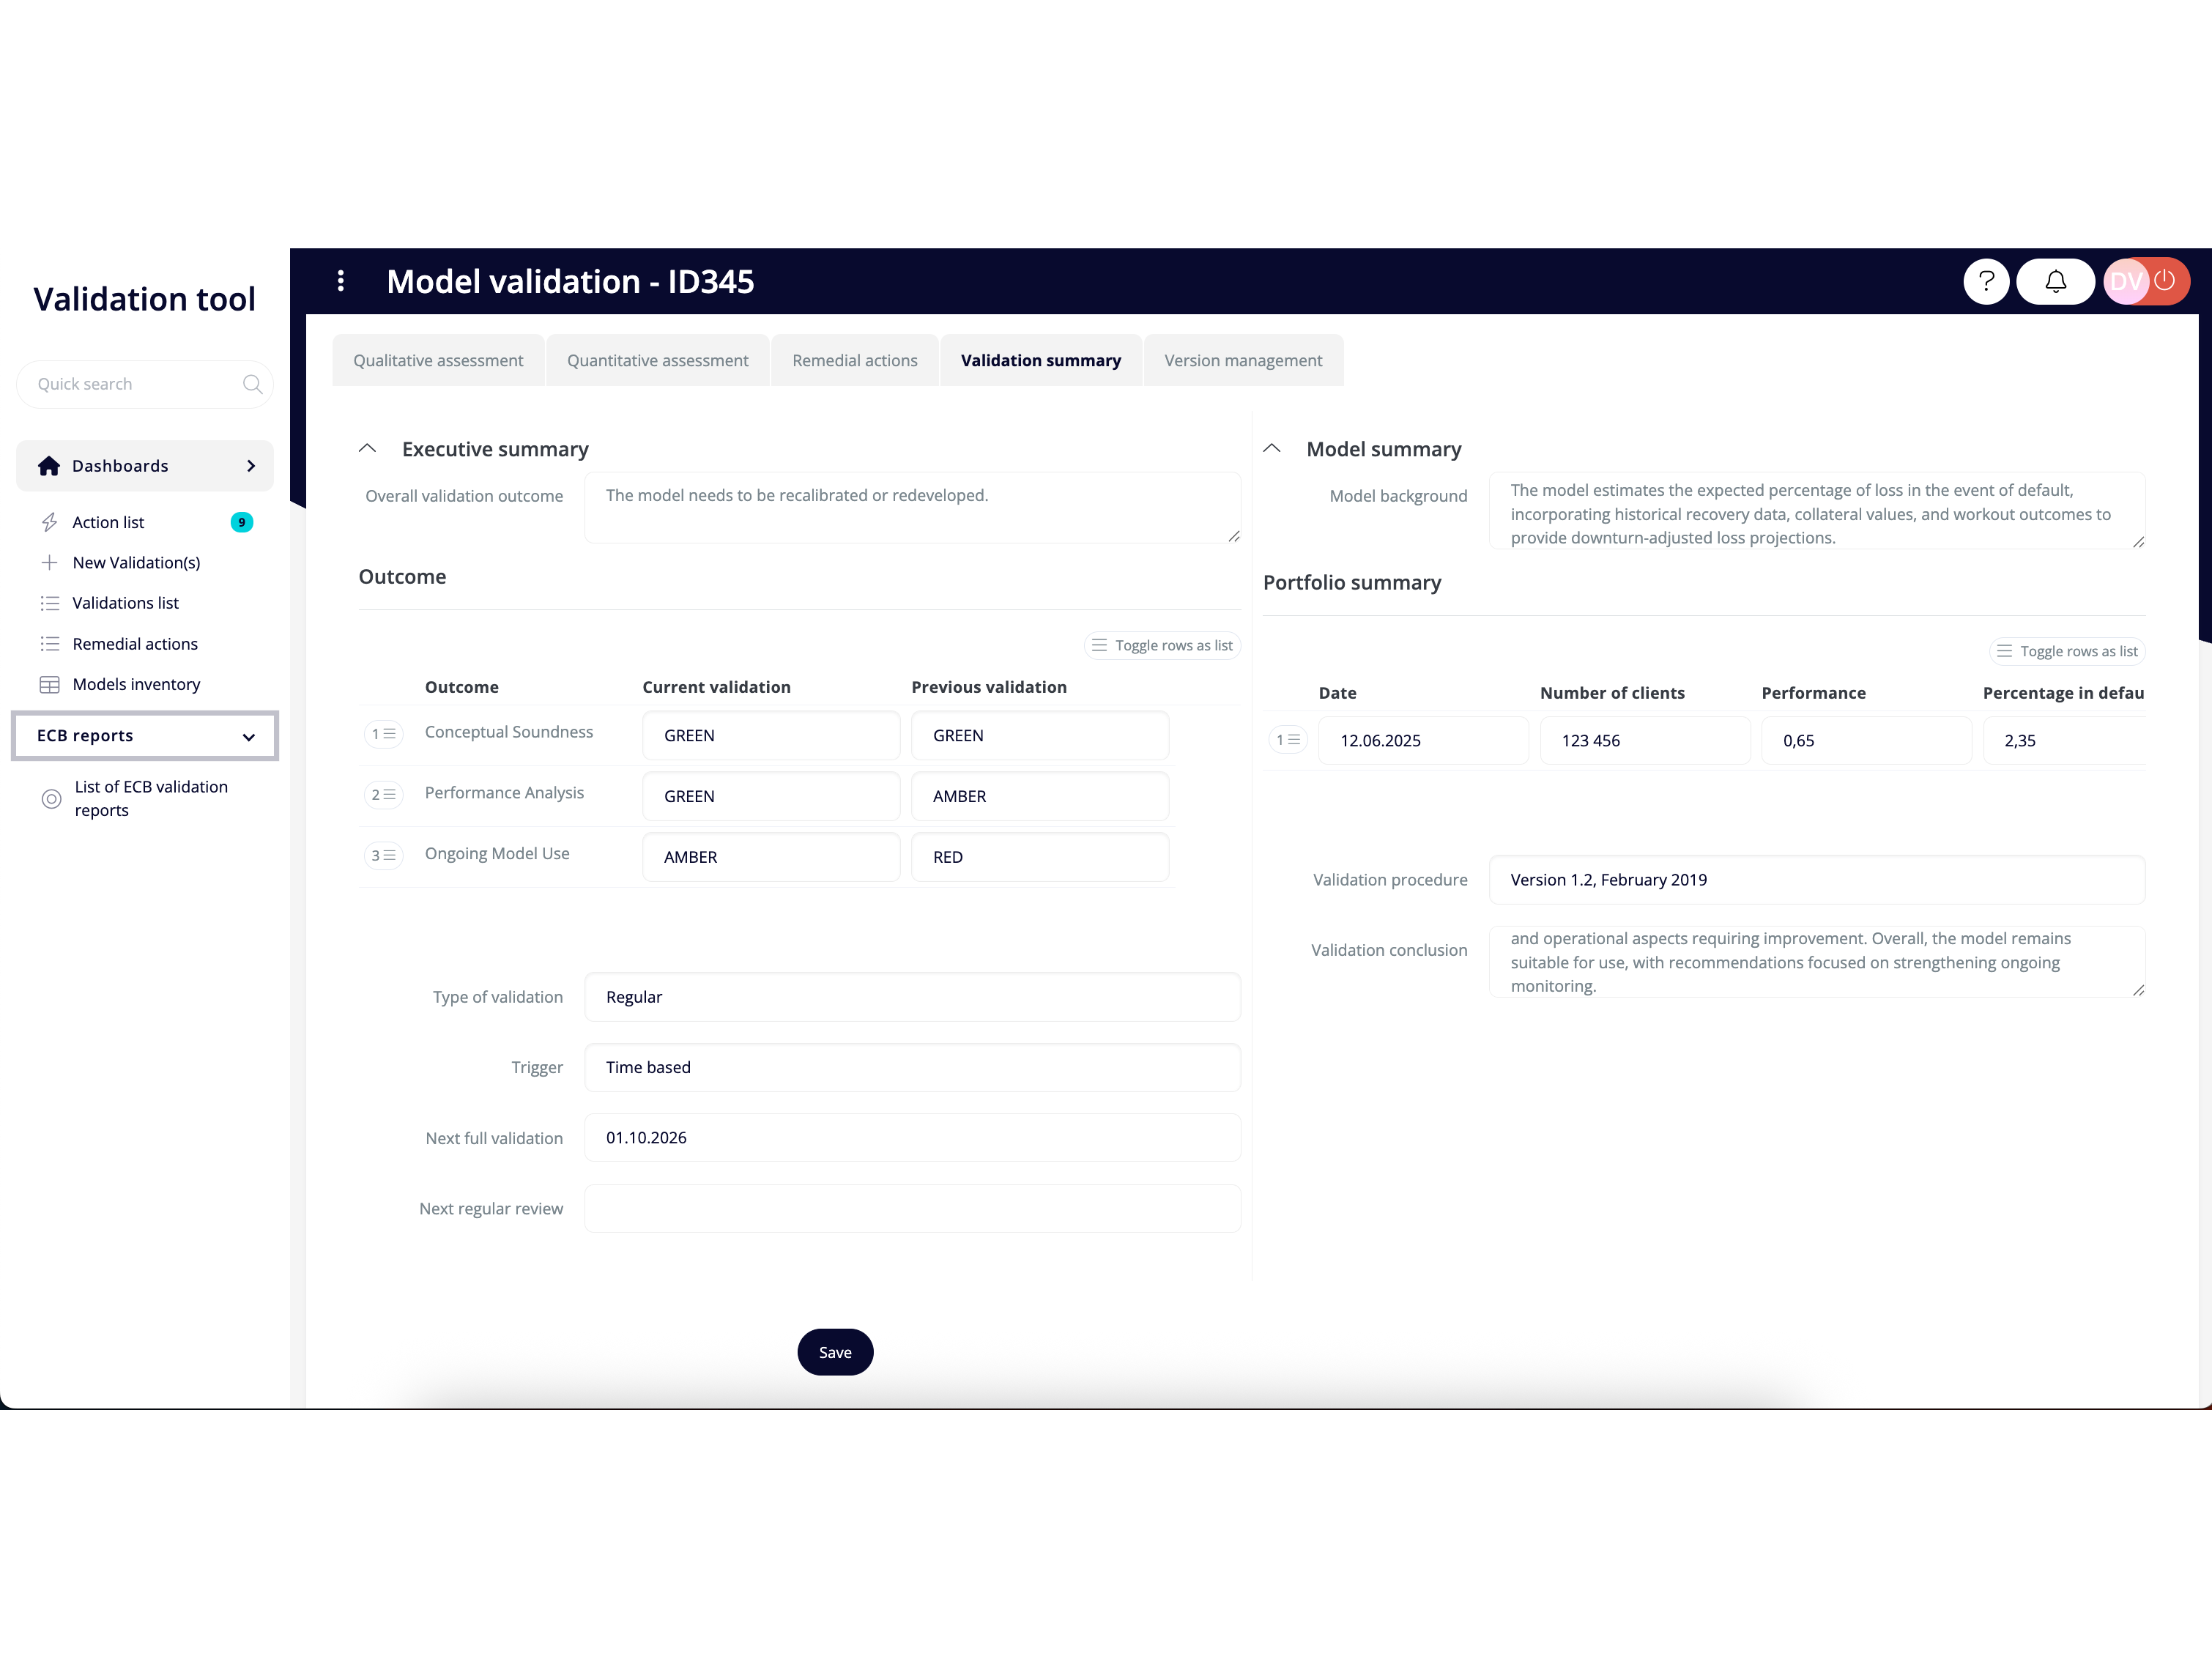
Task: Click the DV user avatar
Action: coord(2126,282)
